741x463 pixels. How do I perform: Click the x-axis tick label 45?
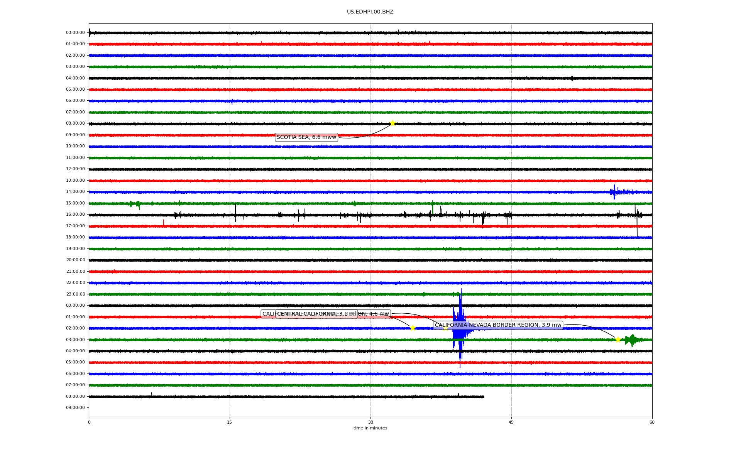point(511,422)
